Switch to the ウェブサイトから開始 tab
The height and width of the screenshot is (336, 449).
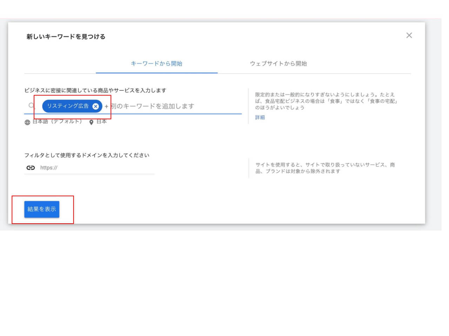point(279,64)
